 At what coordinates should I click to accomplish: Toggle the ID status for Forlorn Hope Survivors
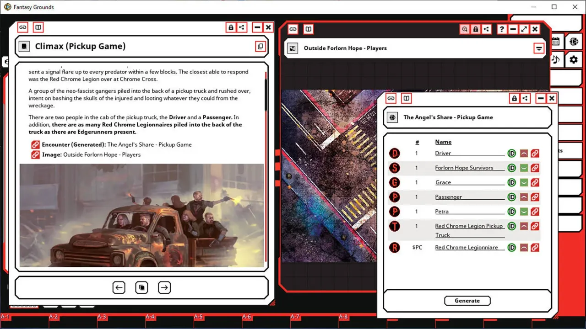tap(512, 168)
